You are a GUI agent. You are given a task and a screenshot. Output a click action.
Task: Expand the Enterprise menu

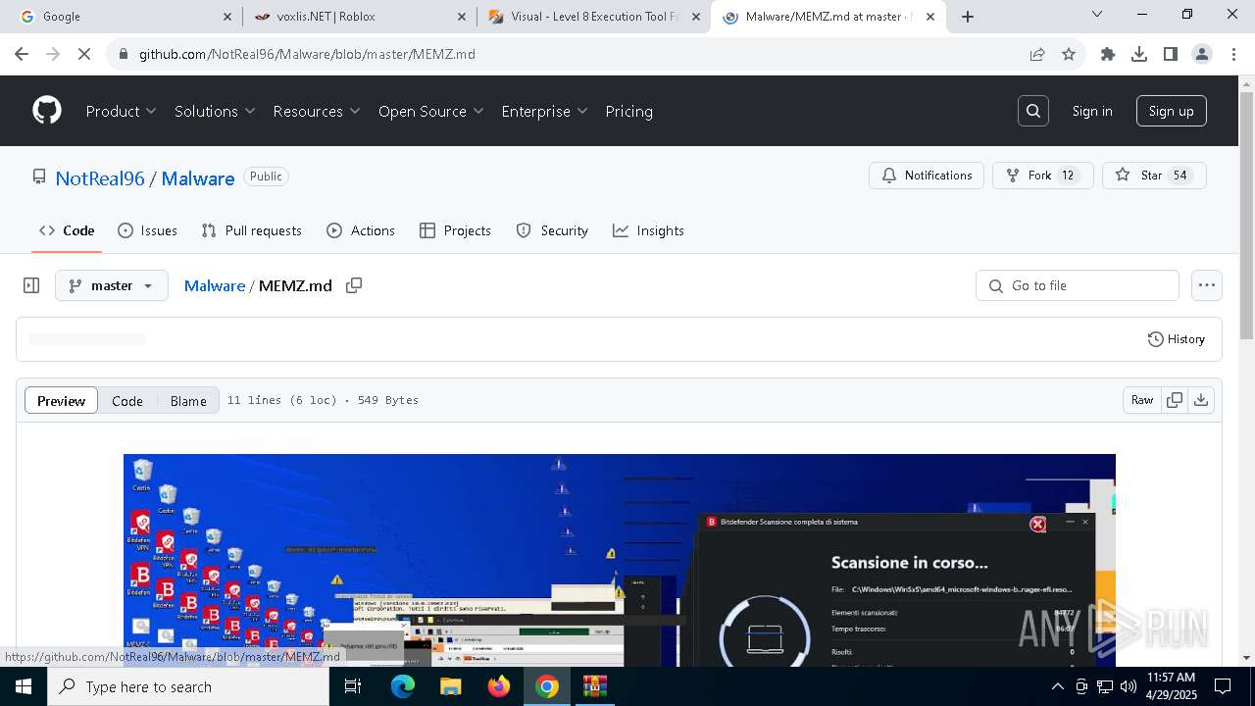(544, 111)
